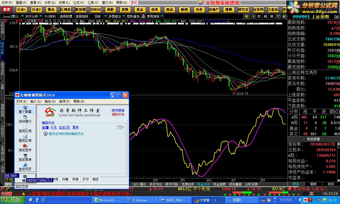
Task: Toggle the 移 move icon
Action: point(272,16)
